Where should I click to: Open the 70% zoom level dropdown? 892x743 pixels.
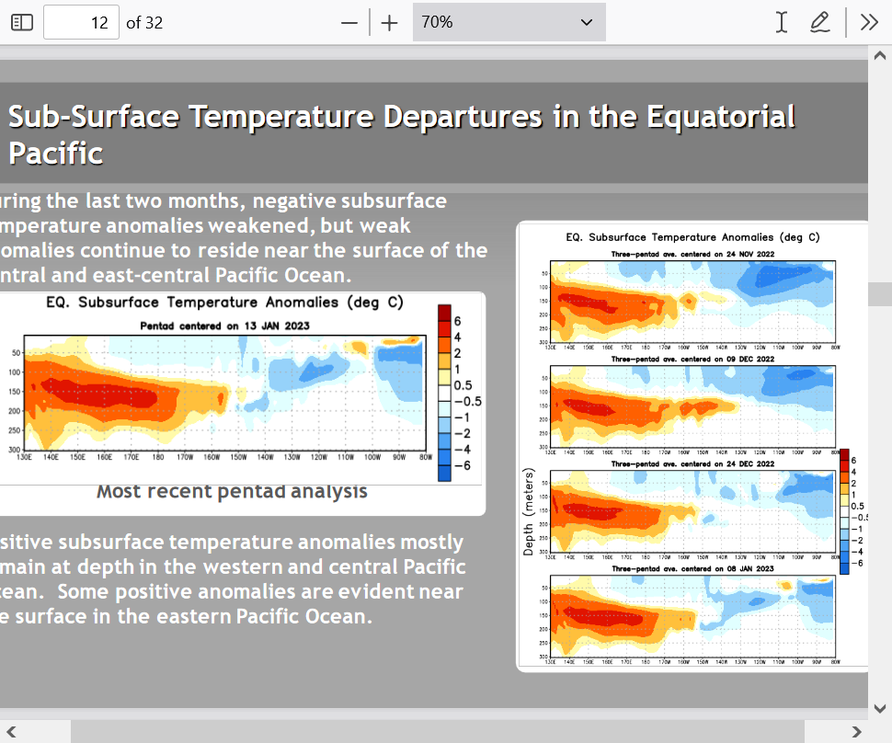coord(509,22)
